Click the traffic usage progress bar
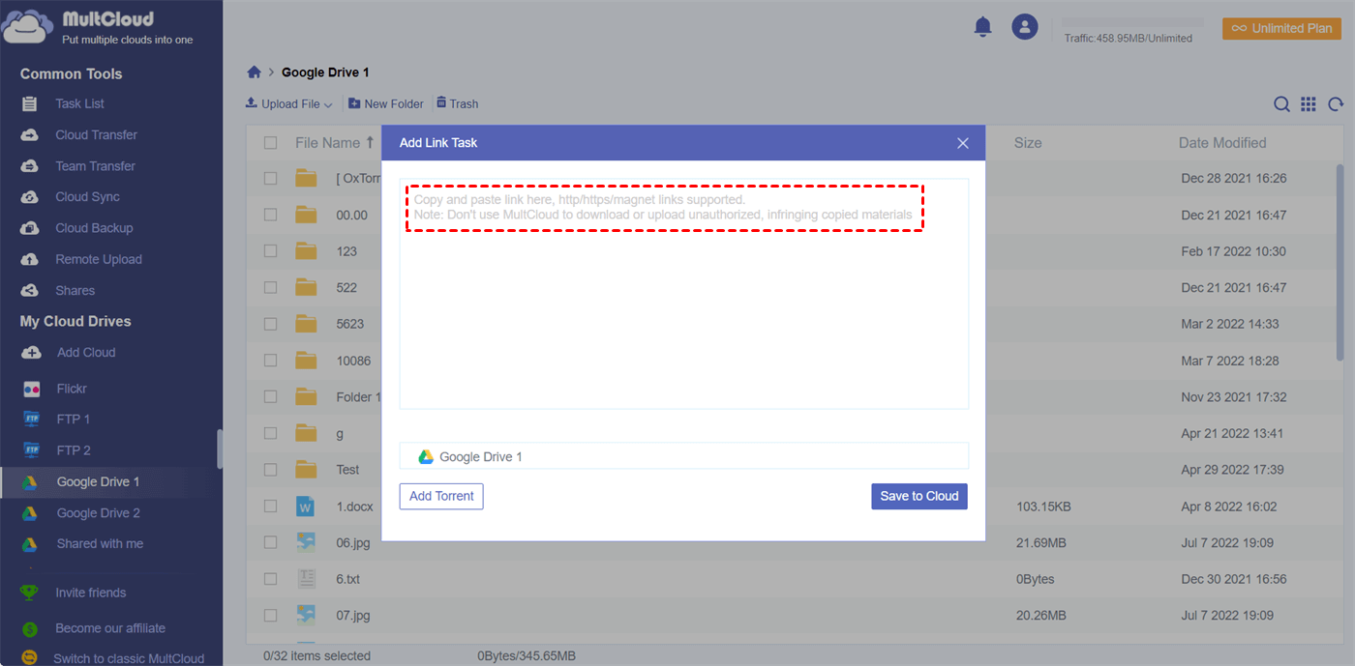Image resolution: width=1355 pixels, height=666 pixels. pos(1132,21)
